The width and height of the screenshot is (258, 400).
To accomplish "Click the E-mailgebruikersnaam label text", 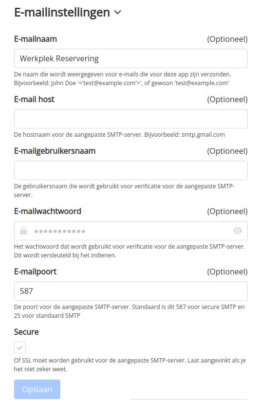I will point(55,151).
